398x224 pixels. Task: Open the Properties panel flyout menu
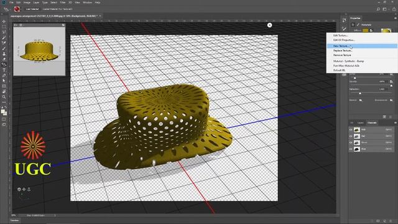coord(396,18)
